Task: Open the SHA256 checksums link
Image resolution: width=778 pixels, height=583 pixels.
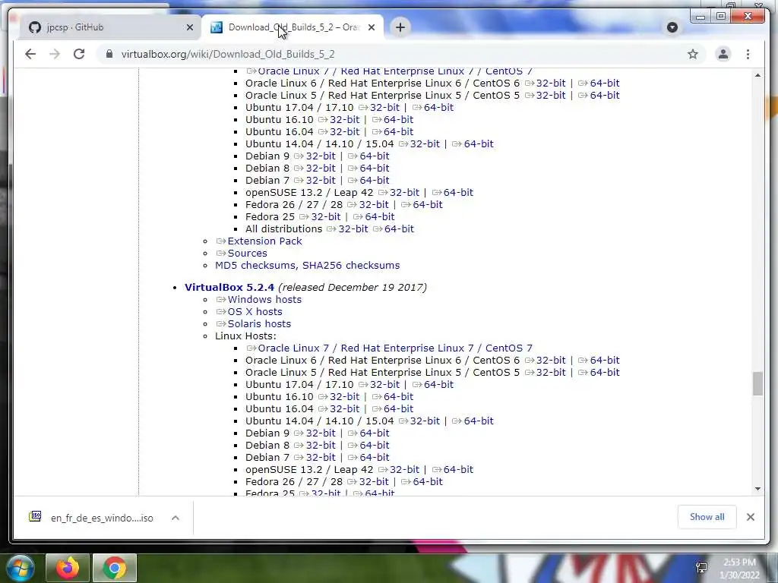Action: [x=351, y=265]
